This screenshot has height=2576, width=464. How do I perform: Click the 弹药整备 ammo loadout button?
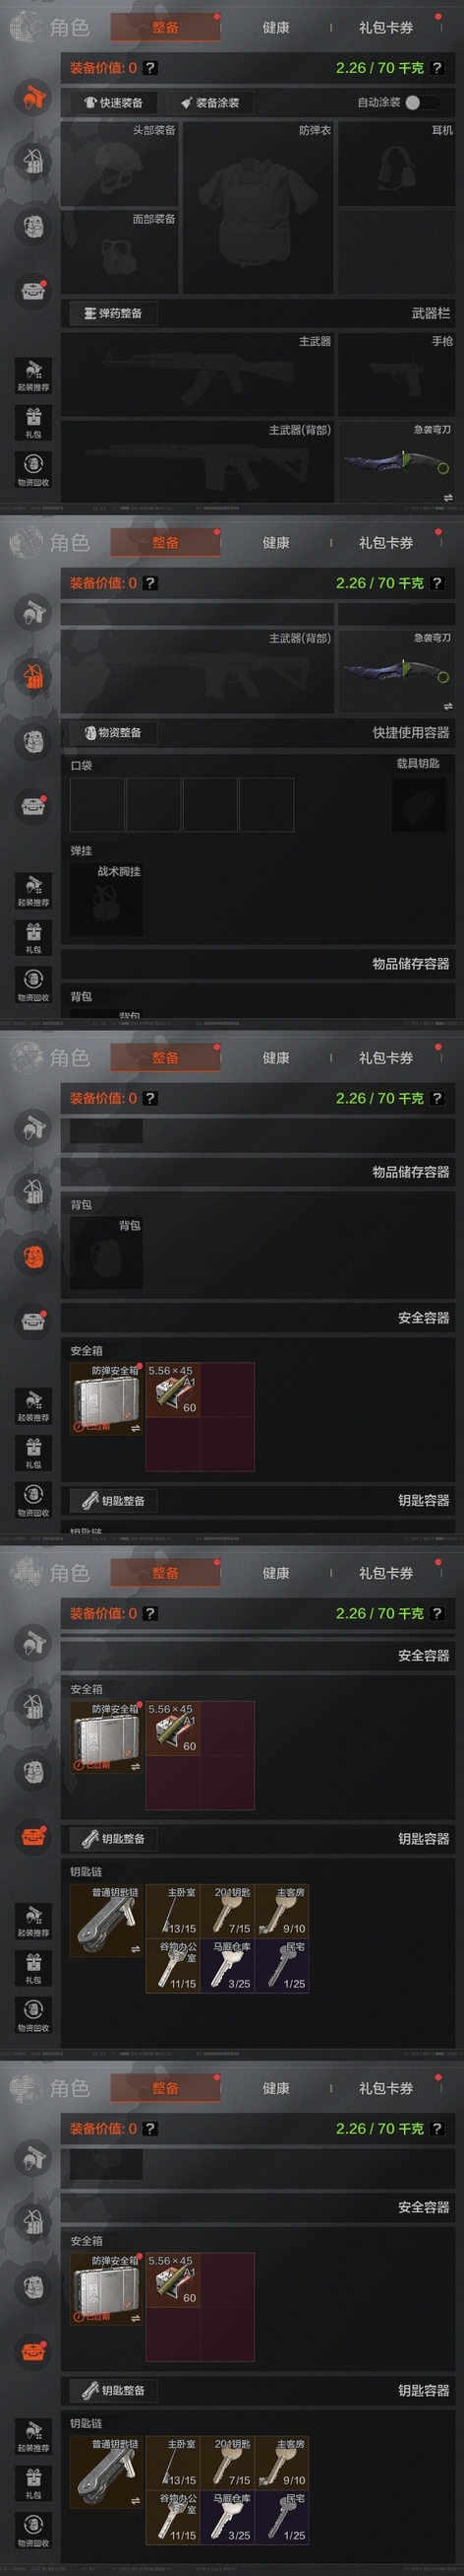click(113, 313)
